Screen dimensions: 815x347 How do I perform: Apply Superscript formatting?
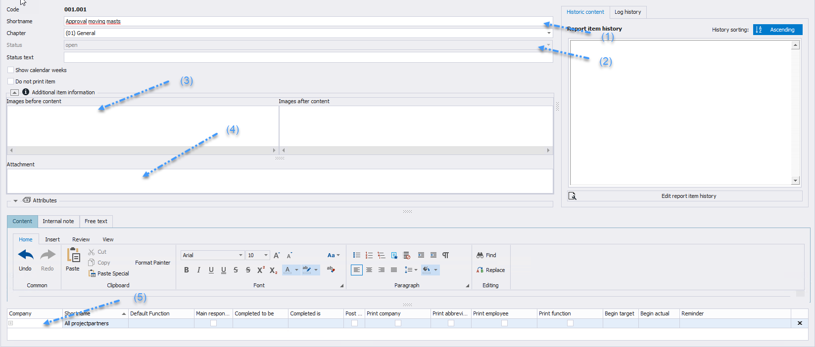261,270
